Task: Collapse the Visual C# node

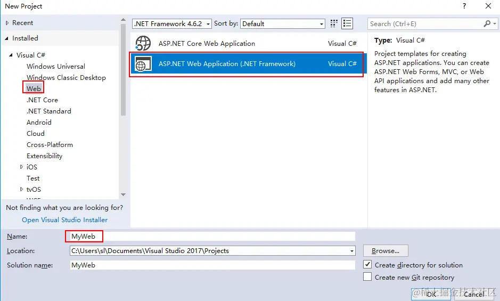Action: pyautogui.click(x=11, y=55)
